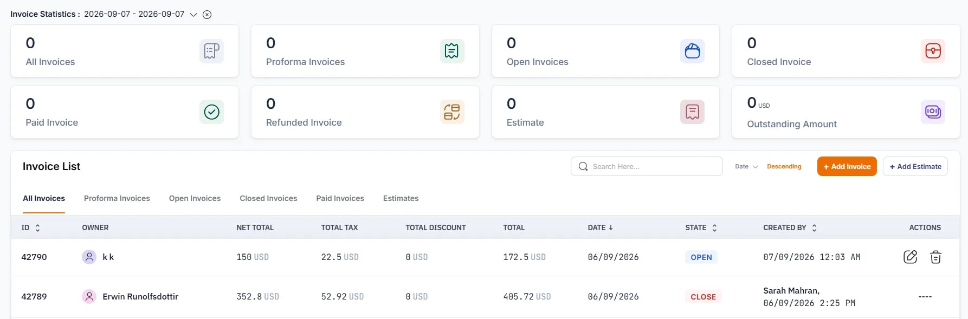Click total tax 52.92 USD
Viewport: 968px width, 319px height.
[343, 296]
